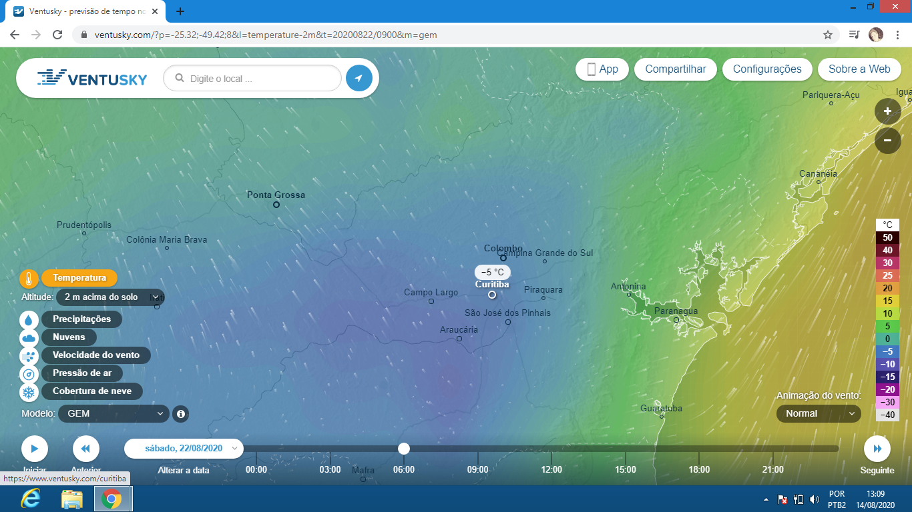Click Alterar a data label

184,470
